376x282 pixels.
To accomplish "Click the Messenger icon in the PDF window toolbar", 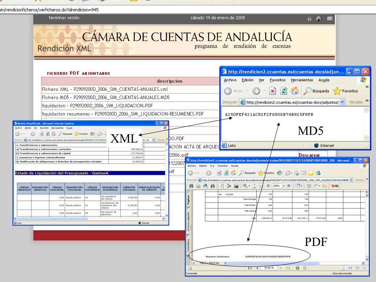I will 318,173.
